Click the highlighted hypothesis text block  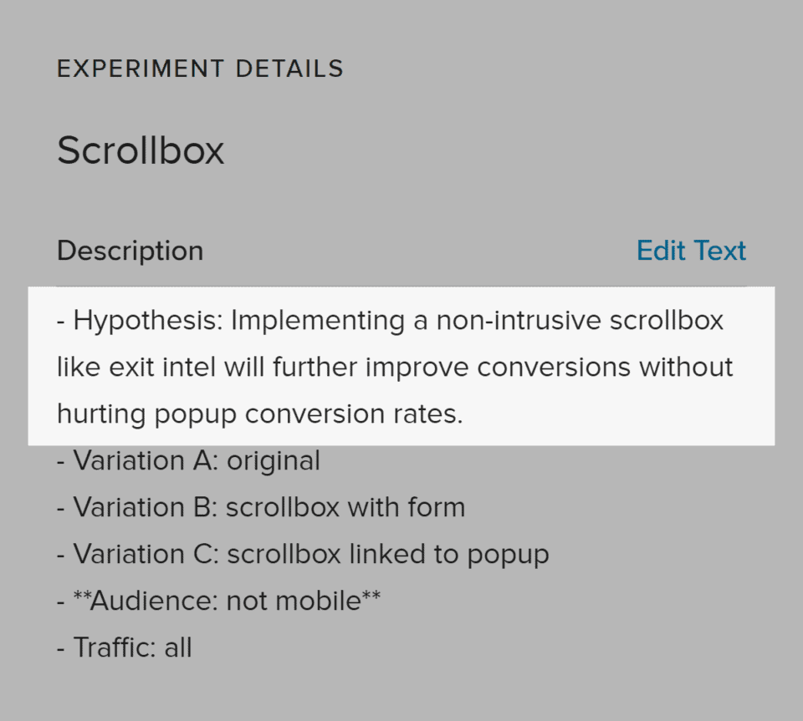pos(401,366)
